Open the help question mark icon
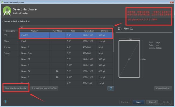This screenshot has width=175, height=107. pos(5,102)
